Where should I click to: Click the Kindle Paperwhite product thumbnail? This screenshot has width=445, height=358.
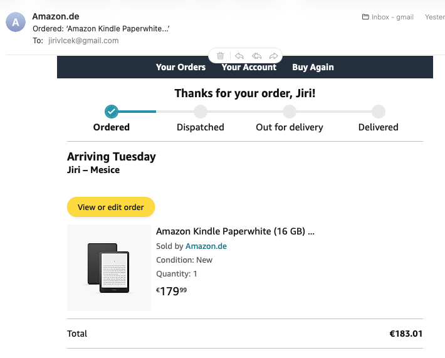pyautogui.click(x=109, y=268)
